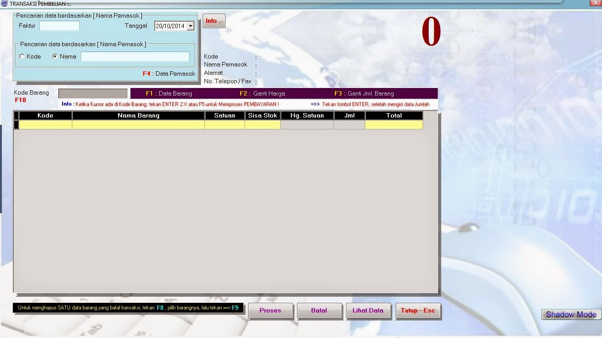602x338 pixels.
Task: Click the Kode Barang entry field
Action: 93,93
